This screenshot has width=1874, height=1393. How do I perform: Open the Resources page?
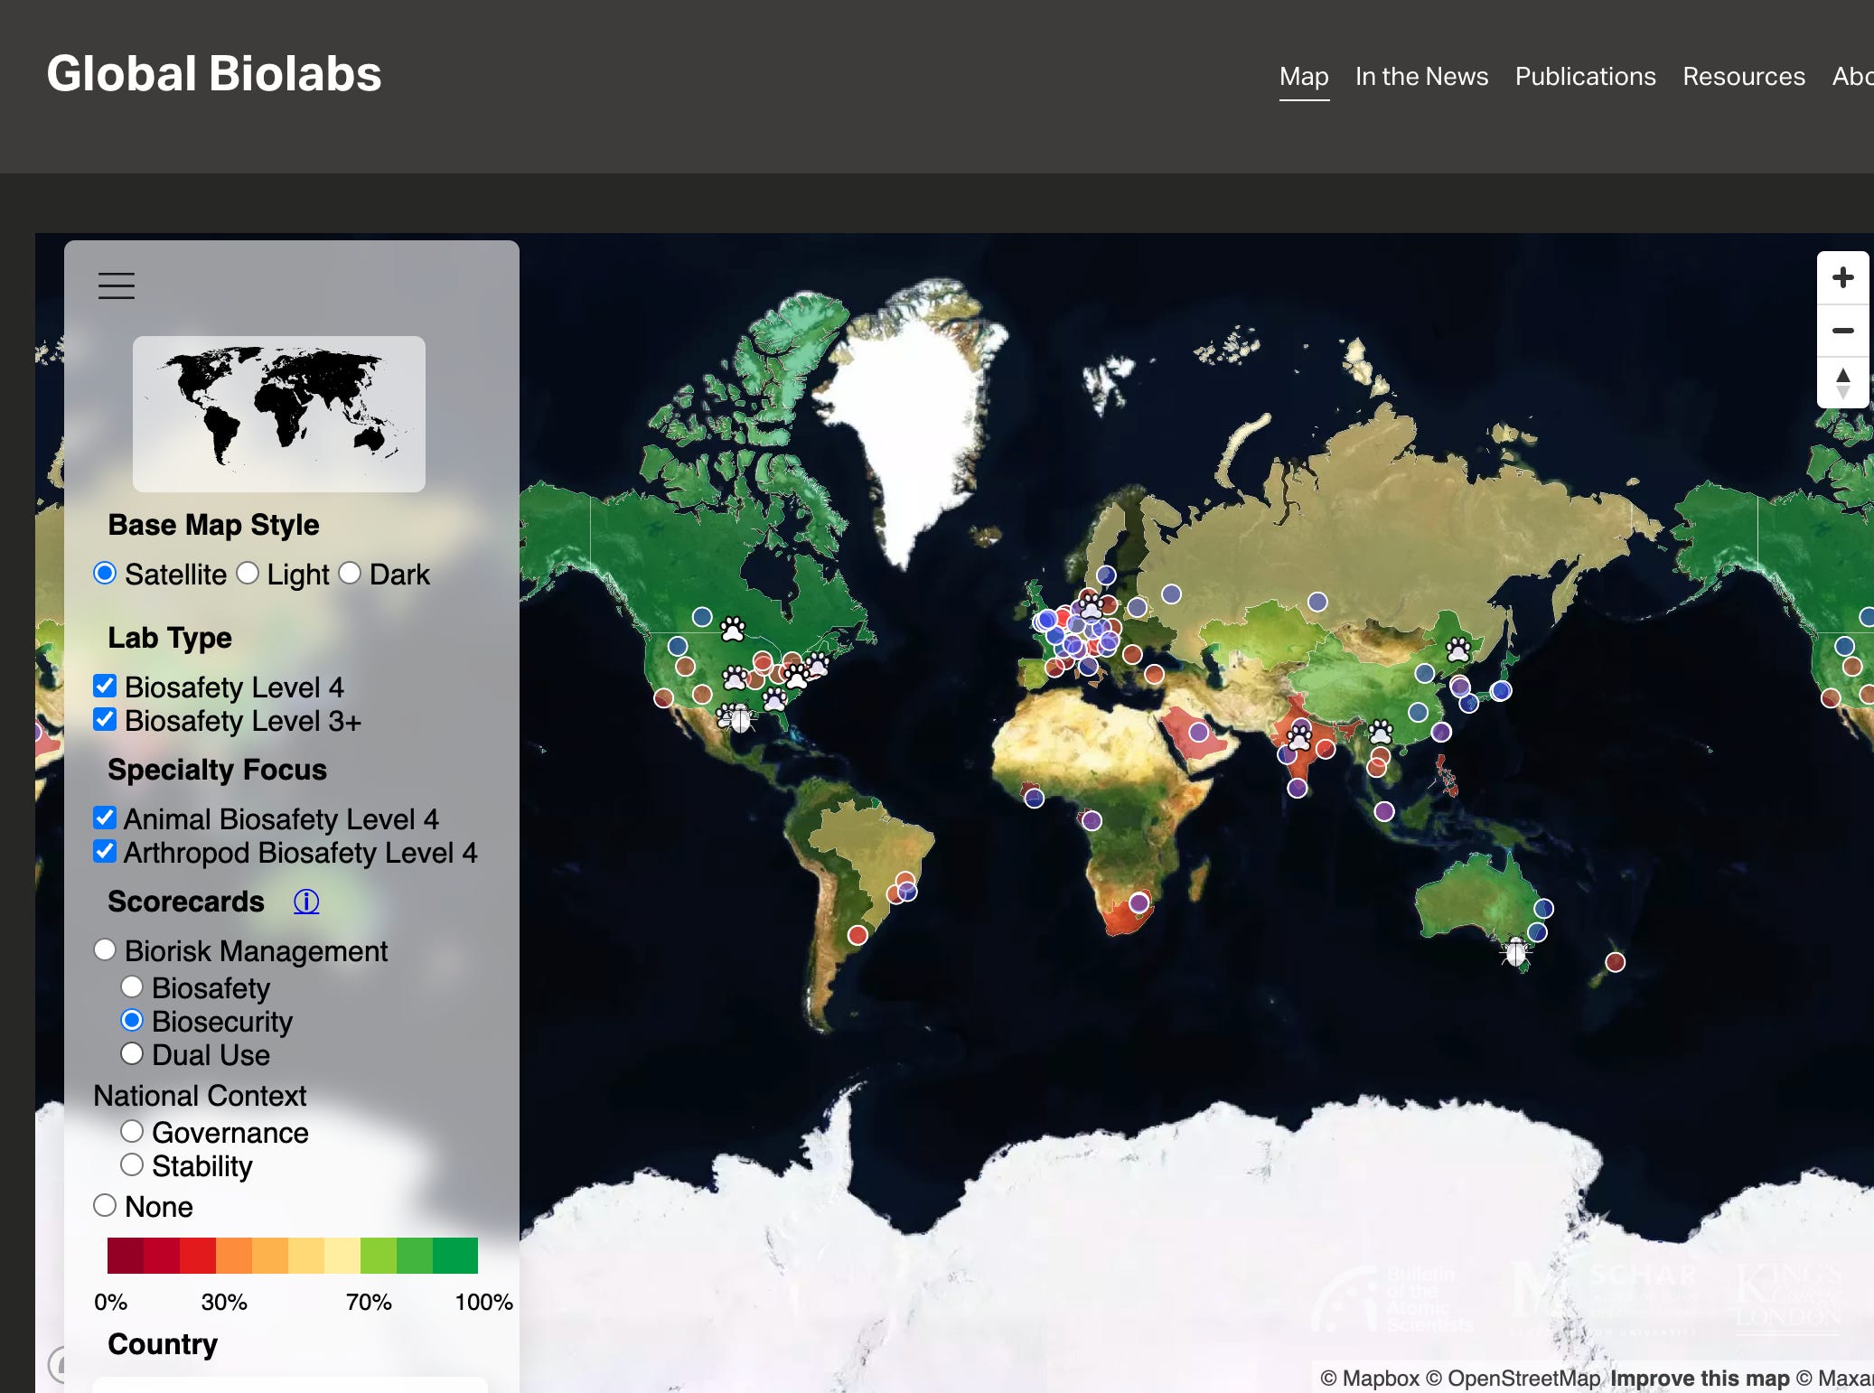[1743, 77]
